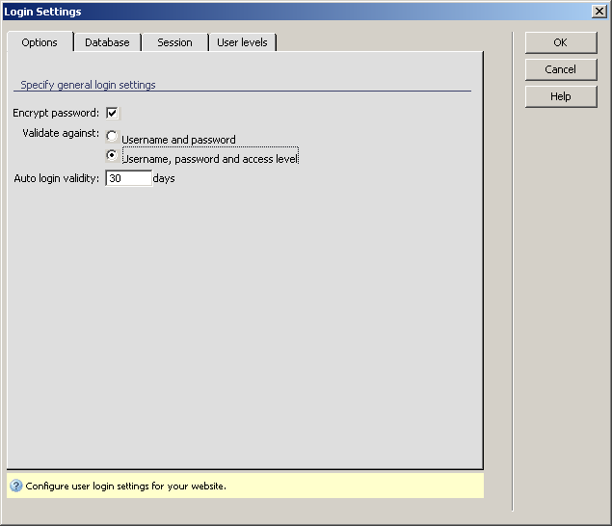Close the Login Settings dialog
The image size is (612, 526).
(599, 12)
